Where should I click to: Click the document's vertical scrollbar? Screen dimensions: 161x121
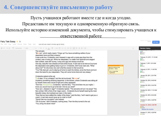pos(138,69)
